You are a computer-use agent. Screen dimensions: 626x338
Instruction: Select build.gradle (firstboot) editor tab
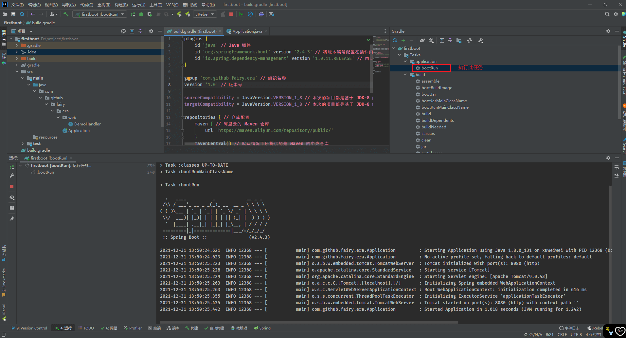tap(195, 31)
